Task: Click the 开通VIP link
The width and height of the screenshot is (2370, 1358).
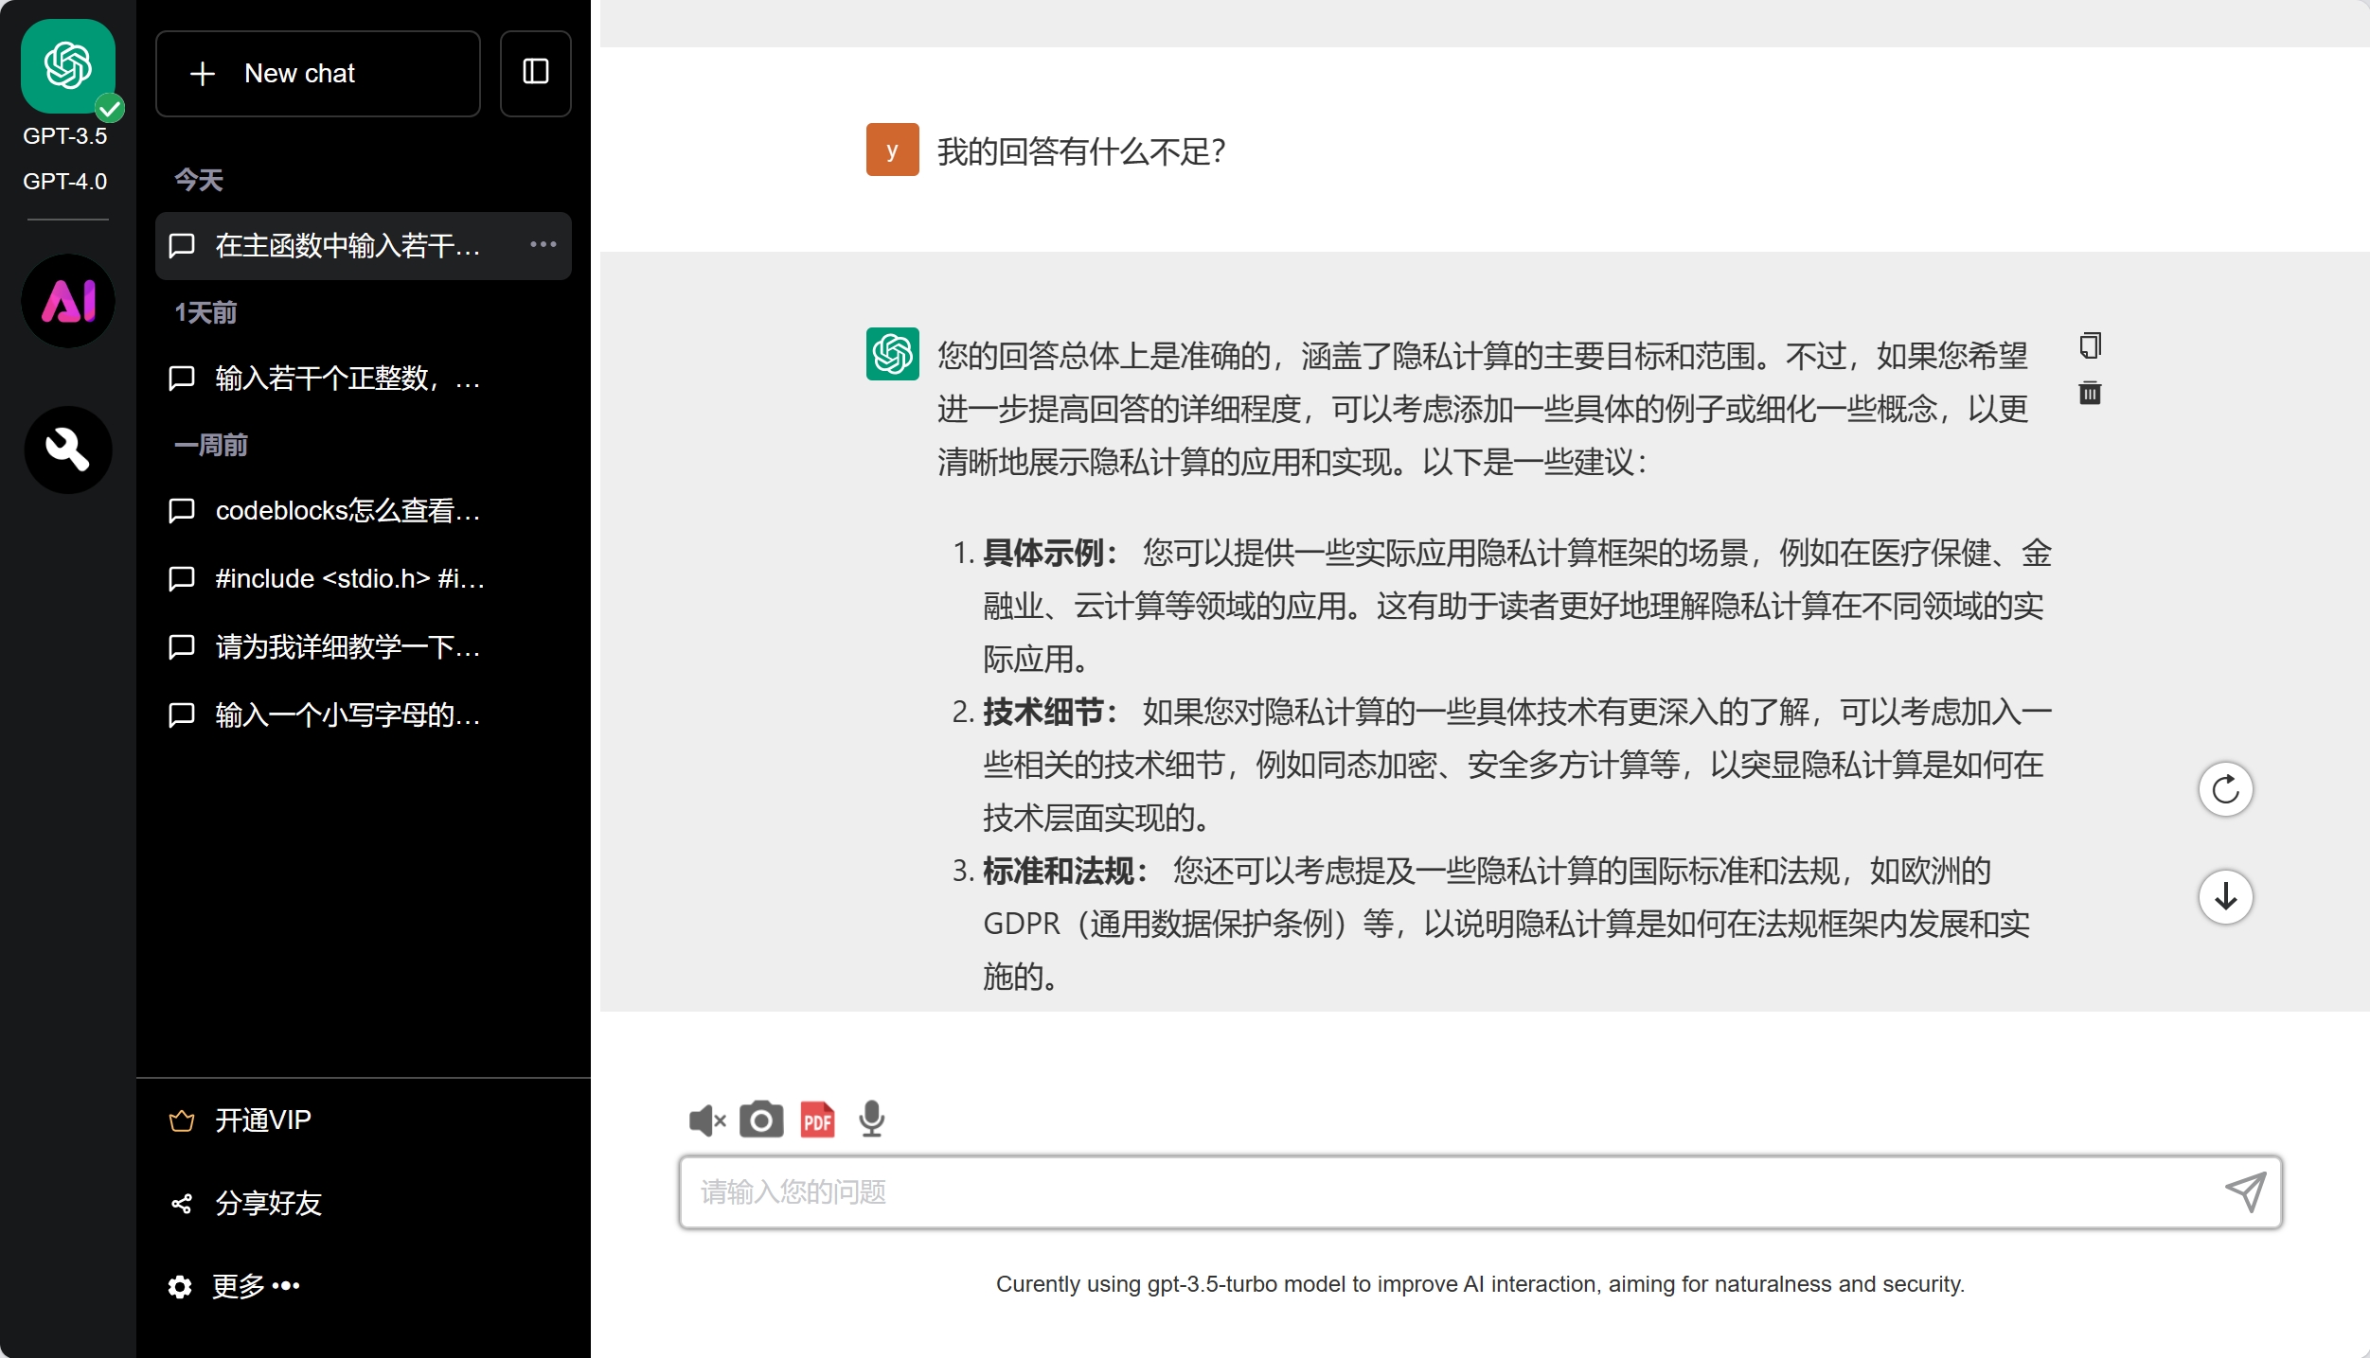Action: [x=262, y=1120]
